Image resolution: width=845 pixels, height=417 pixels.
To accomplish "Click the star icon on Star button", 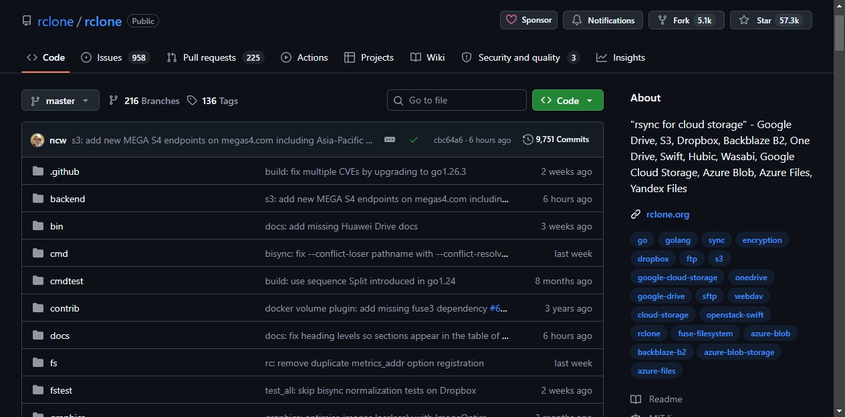I will click(744, 21).
